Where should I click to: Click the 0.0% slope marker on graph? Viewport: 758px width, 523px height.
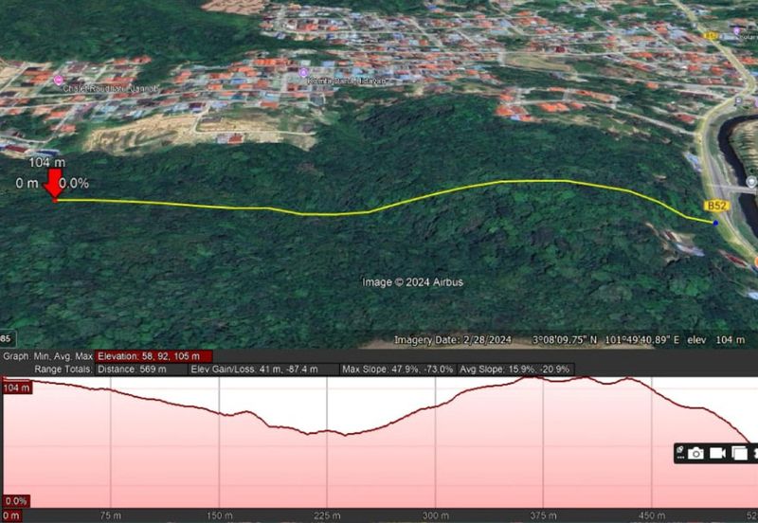point(15,501)
